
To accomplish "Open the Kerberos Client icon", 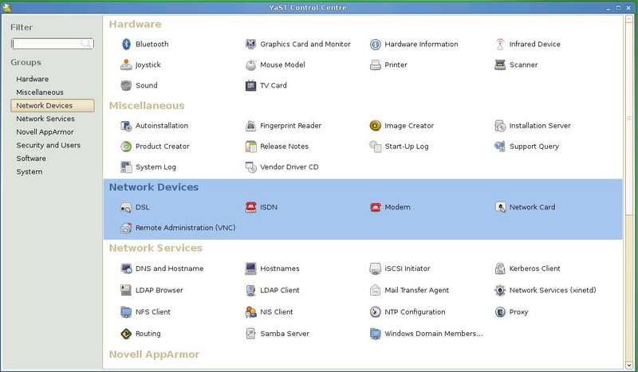I will (500, 268).
